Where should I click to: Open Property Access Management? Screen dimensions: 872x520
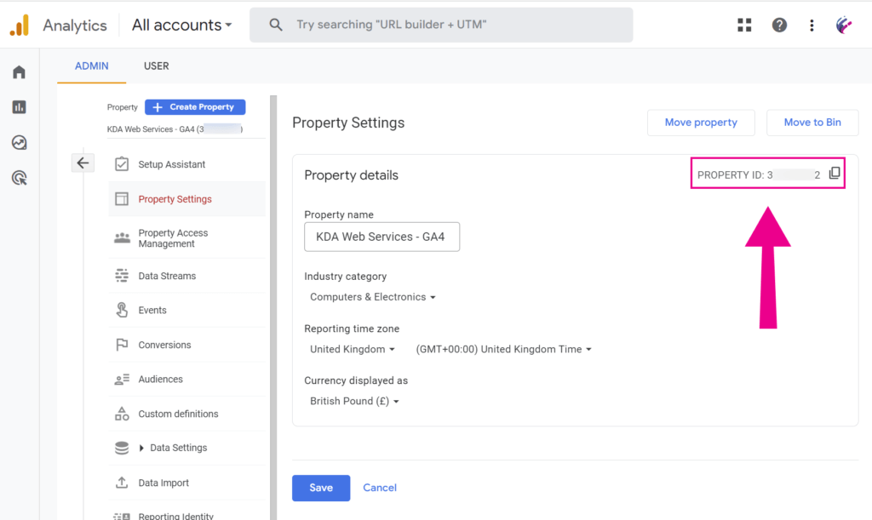click(x=186, y=238)
